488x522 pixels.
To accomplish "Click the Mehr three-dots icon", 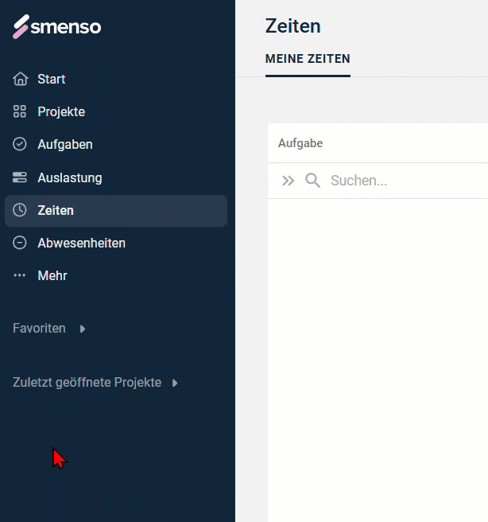I will tap(20, 275).
